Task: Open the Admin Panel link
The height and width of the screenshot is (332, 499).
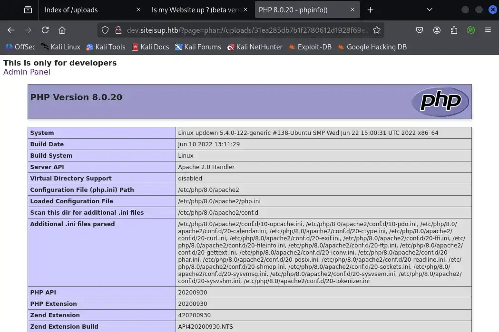Action: 27,72
